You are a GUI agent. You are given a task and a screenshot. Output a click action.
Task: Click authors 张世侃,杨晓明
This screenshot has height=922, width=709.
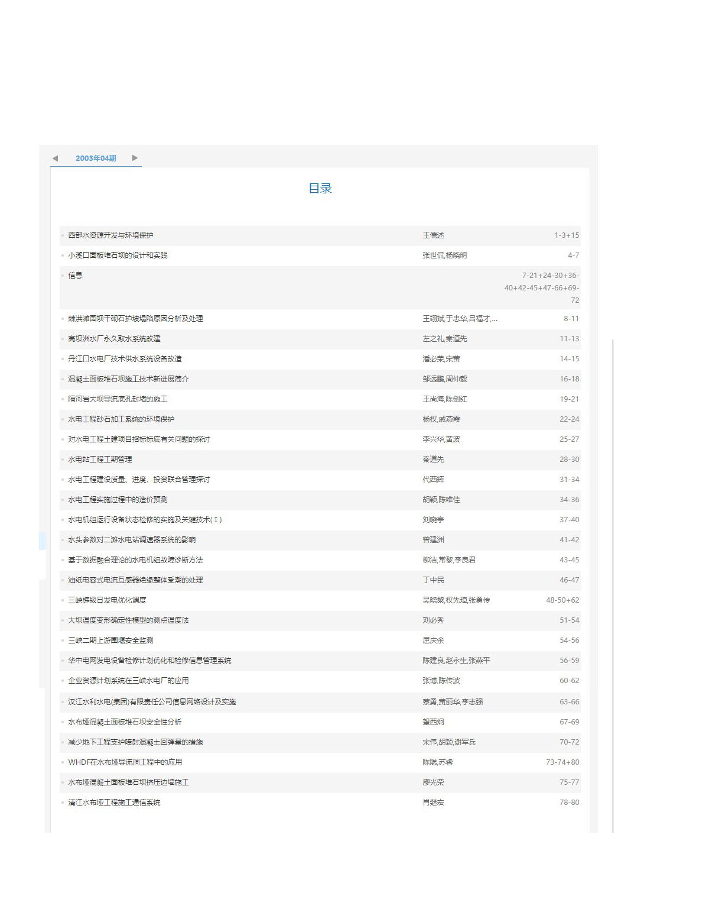click(x=445, y=255)
